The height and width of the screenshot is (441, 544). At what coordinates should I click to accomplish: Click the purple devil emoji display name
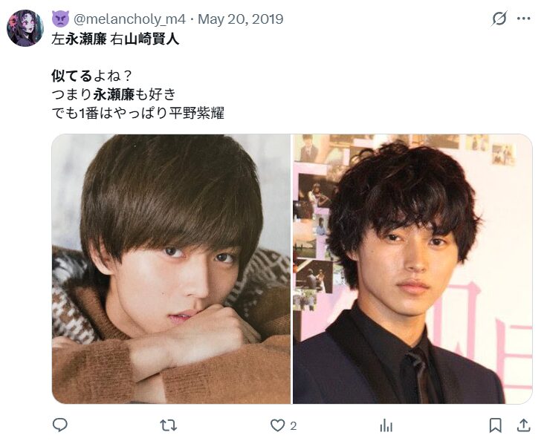pyautogui.click(x=60, y=19)
